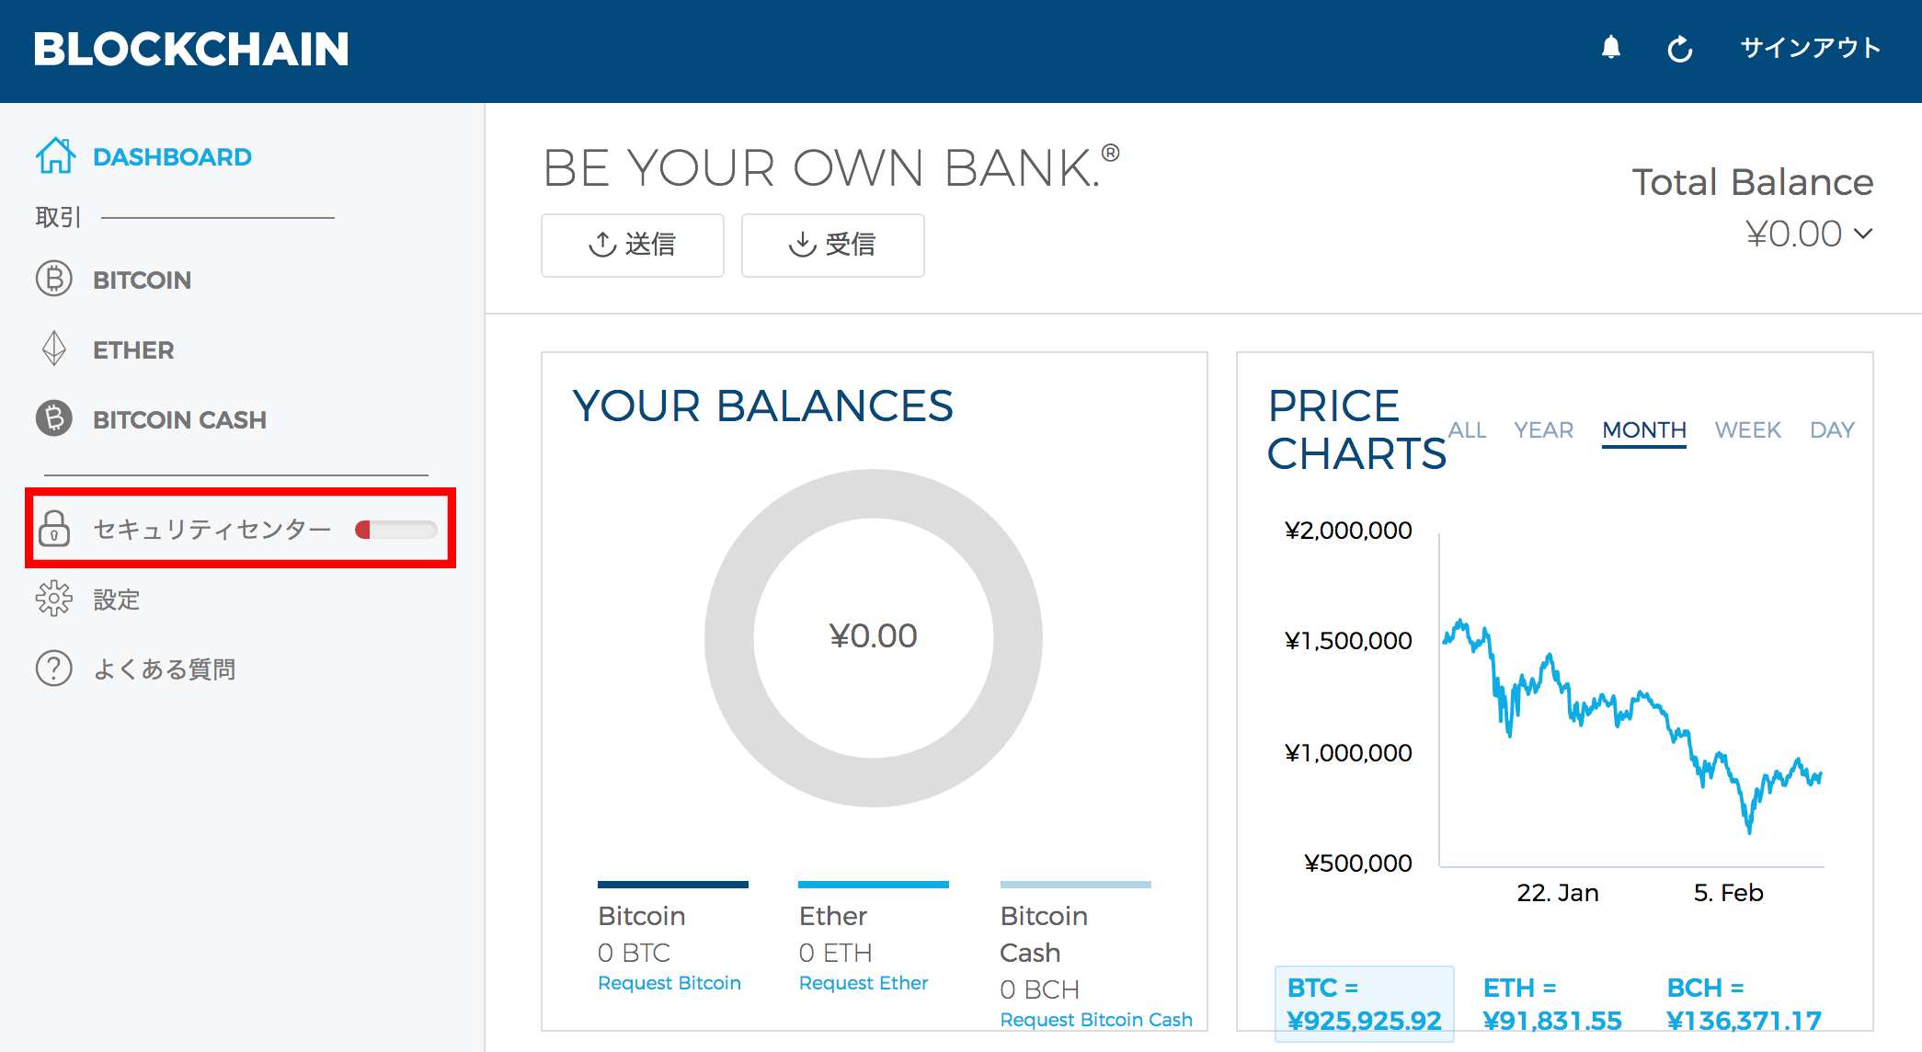Screen dimensions: 1922x1052
Task: Select the DAY chart range
Action: [x=1832, y=429]
